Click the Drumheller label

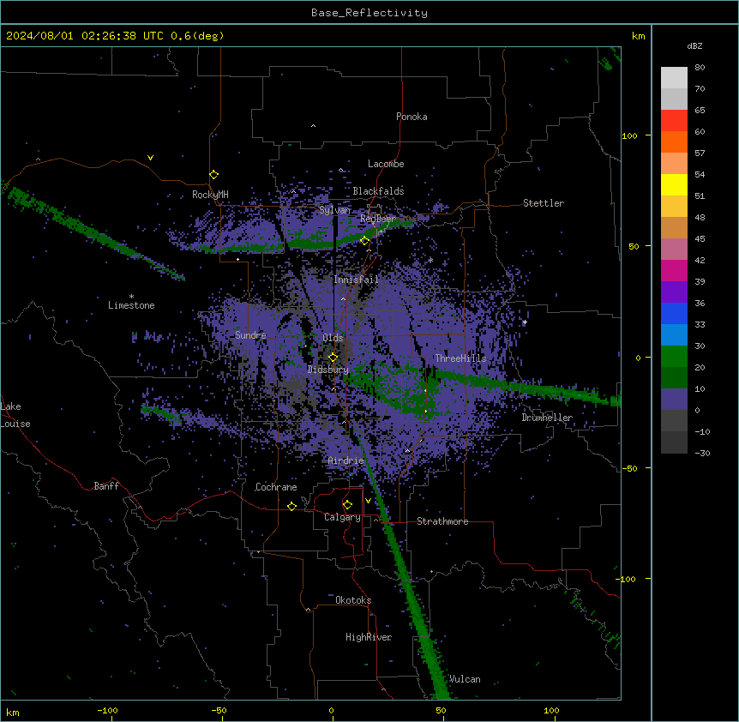pos(547,418)
